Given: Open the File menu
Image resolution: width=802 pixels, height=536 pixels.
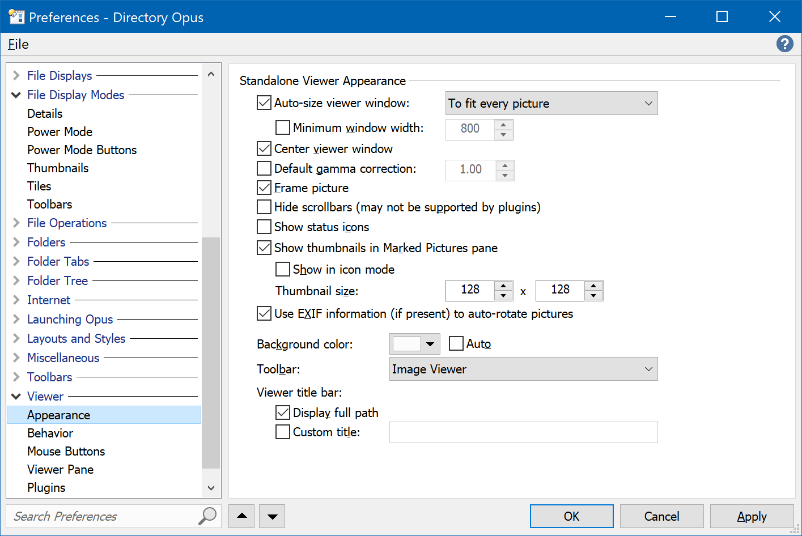Looking at the screenshot, I should [x=18, y=44].
